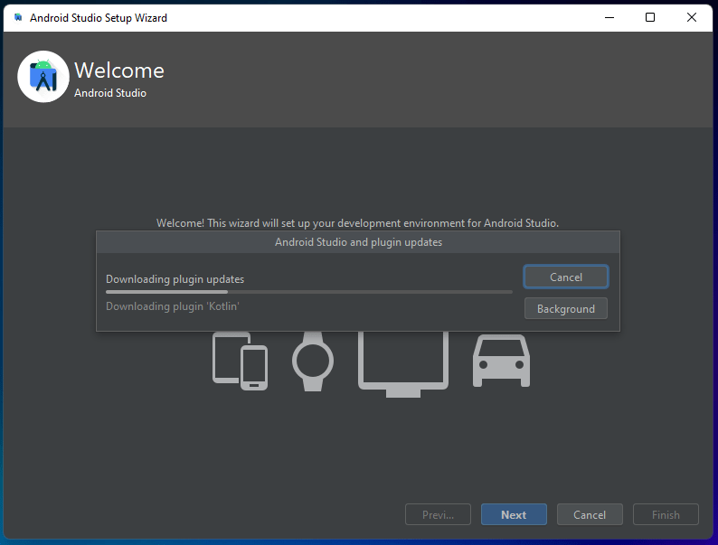Click the phone and tablet device icon
The image size is (718, 545).
[x=240, y=361]
